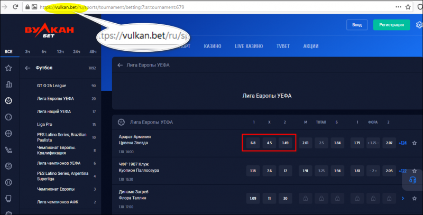Open the Арарат-Армения vs Црвена Звезда match
Image resolution: width=423 pixels, height=215 pixels.
(135, 140)
